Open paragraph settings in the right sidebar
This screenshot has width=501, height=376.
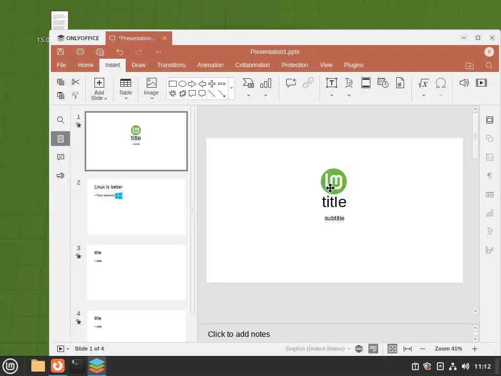[489, 176]
